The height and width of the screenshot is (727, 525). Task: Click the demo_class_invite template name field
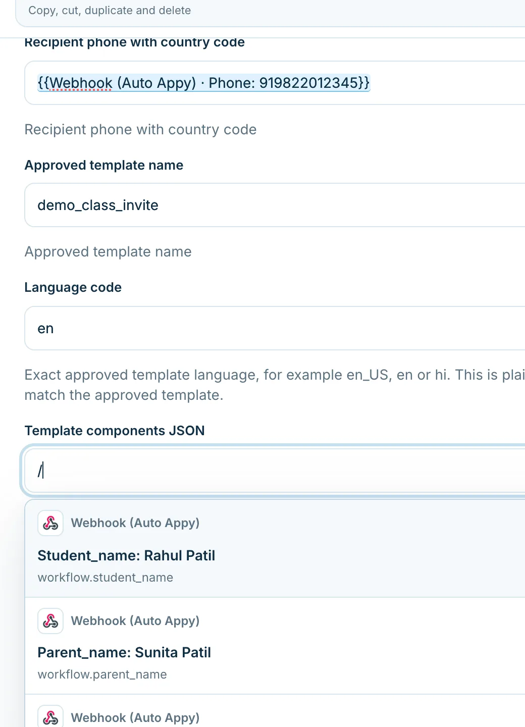coord(275,205)
